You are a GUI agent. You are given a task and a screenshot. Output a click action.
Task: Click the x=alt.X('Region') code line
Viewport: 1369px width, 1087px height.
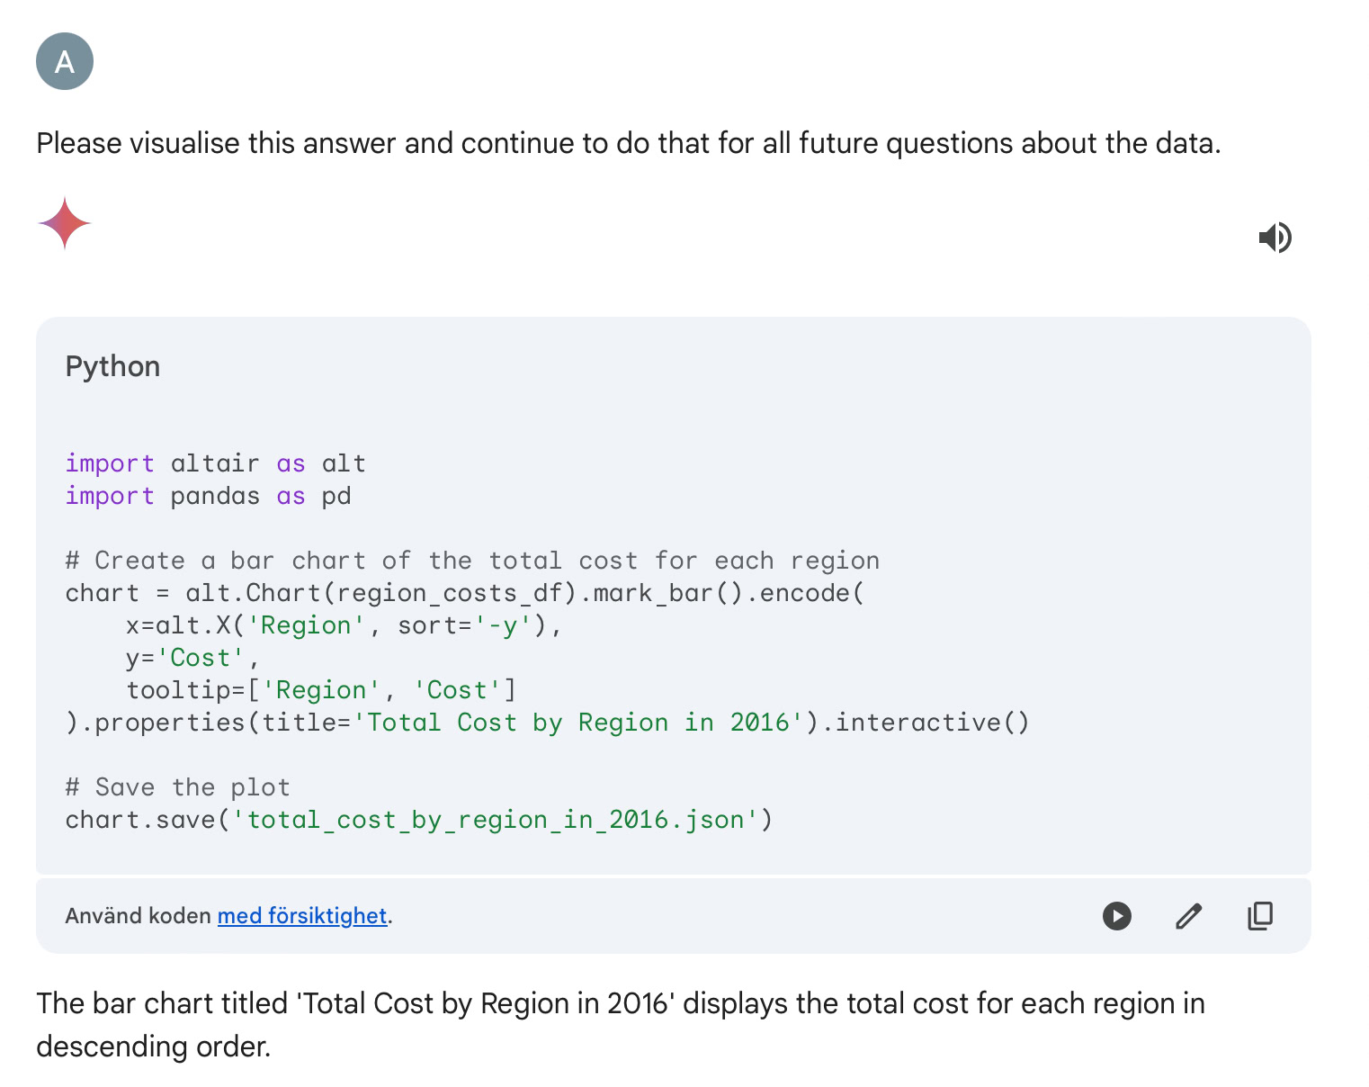click(x=344, y=625)
